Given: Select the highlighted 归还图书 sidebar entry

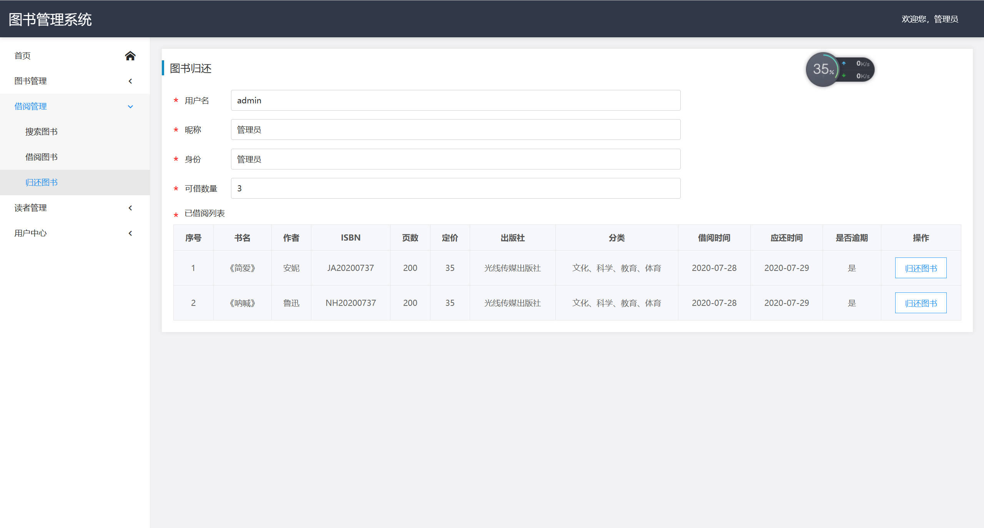Looking at the screenshot, I should coord(42,182).
